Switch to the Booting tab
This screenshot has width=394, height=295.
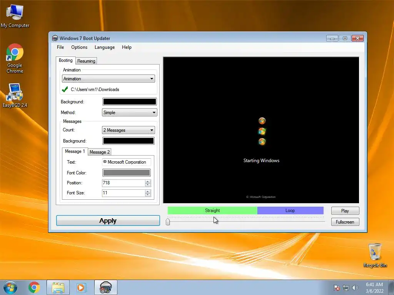pos(65,60)
